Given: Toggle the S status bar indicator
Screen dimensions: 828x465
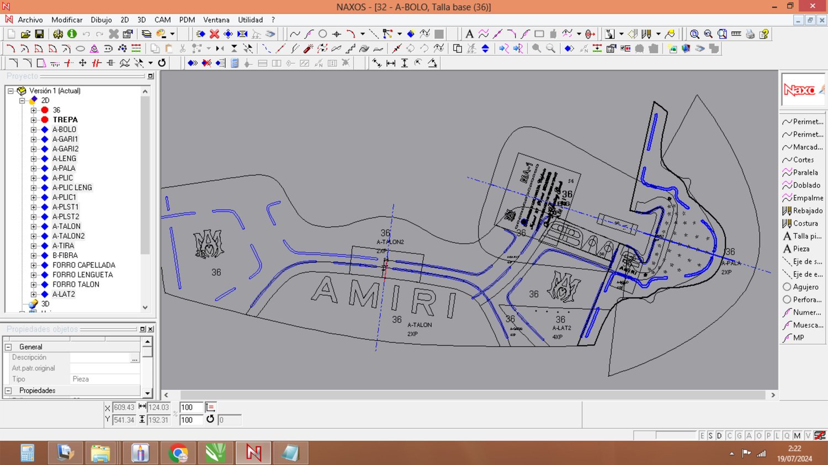Looking at the screenshot, I should click(710, 436).
